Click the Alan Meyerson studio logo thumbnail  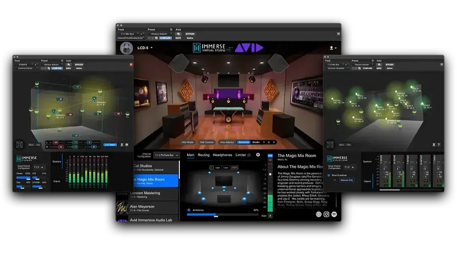tap(122, 208)
